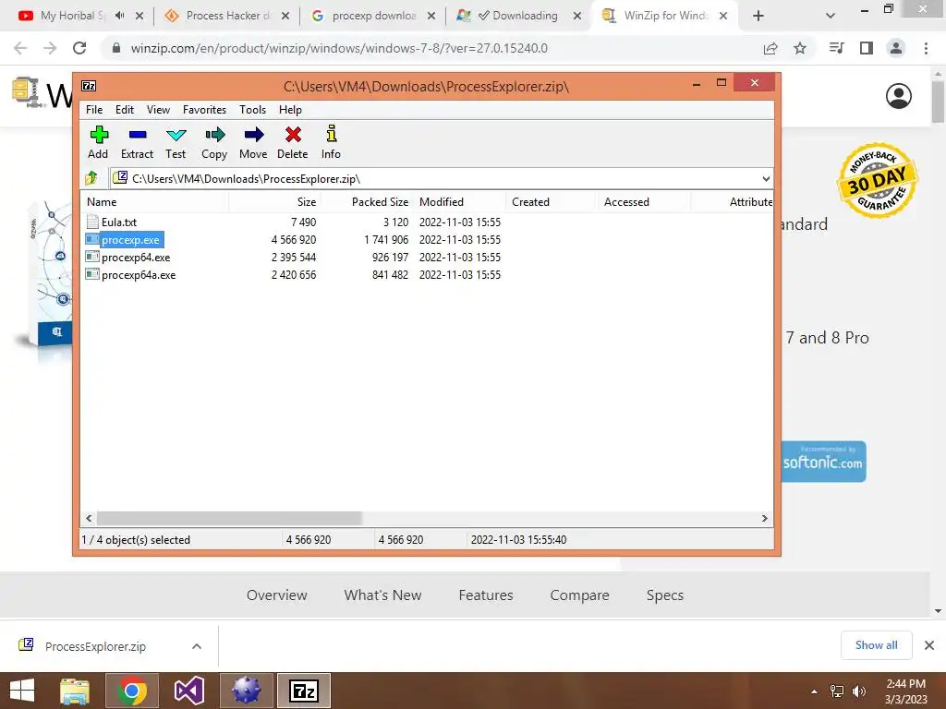The image size is (946, 709).
Task: Go up one folder level in 7-Zip
Action: 91,178
